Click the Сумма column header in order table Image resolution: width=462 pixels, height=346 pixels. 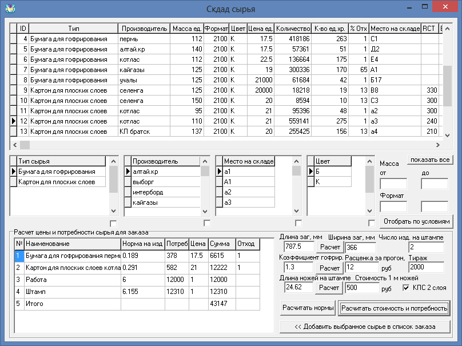click(222, 244)
